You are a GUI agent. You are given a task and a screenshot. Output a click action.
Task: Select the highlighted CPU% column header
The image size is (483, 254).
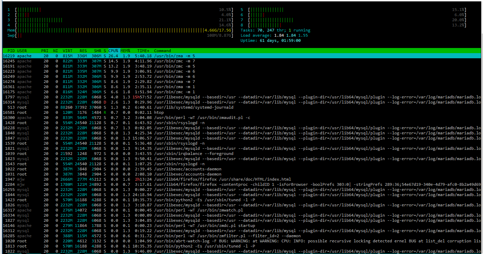click(113, 51)
